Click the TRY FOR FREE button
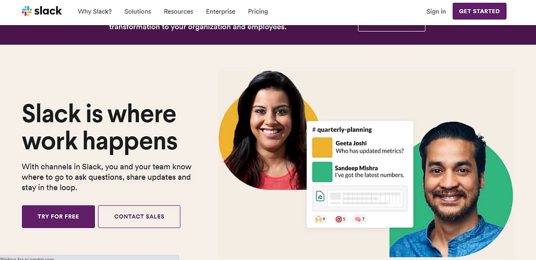The width and height of the screenshot is (536, 260). (x=59, y=216)
